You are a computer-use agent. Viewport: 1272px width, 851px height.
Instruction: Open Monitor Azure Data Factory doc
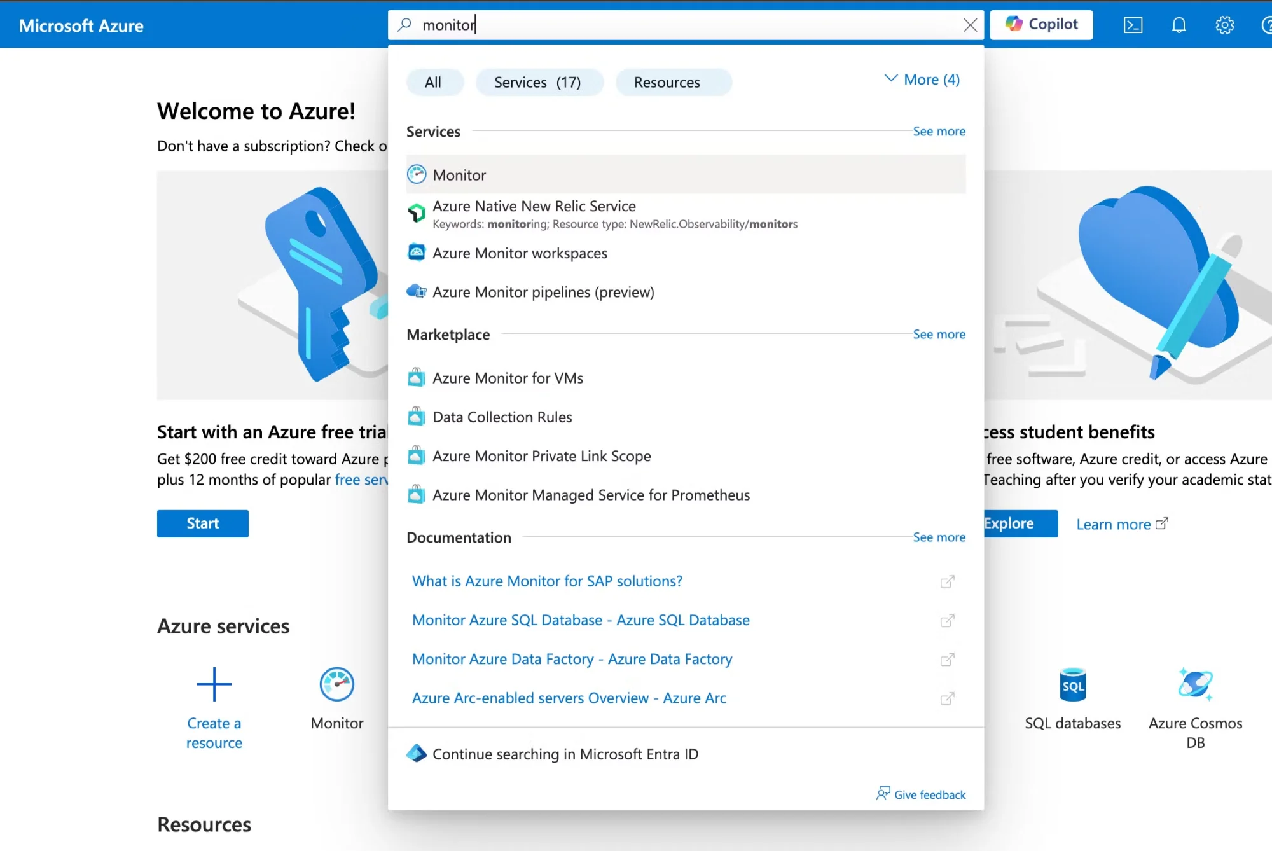point(572,659)
